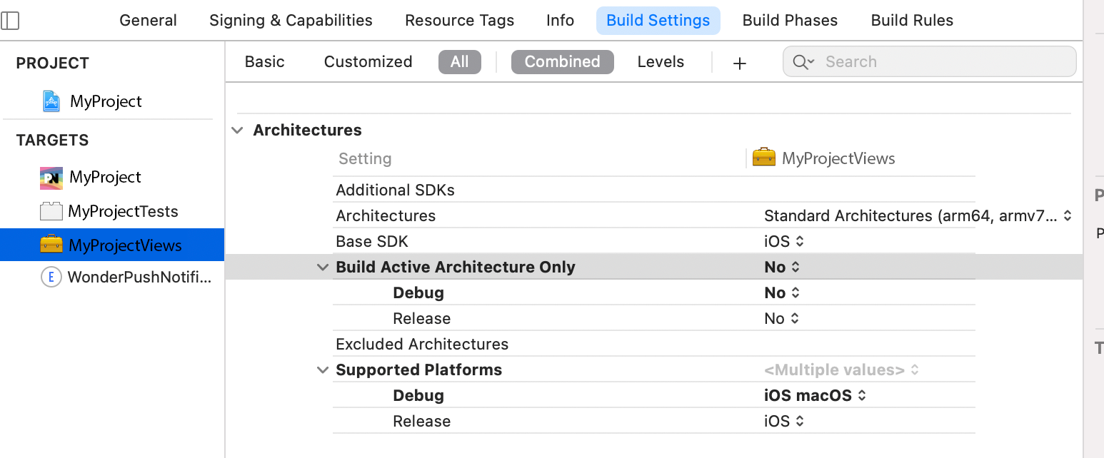Click the MyProject project blueprint icon

pos(51,101)
